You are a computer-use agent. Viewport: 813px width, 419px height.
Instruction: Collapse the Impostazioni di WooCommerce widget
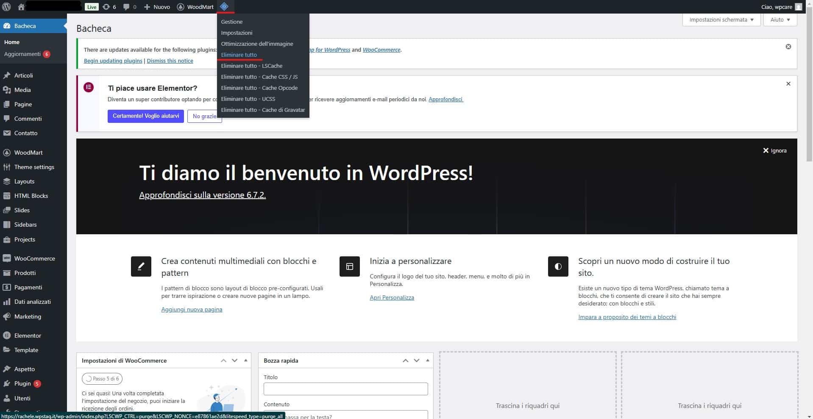(246, 361)
